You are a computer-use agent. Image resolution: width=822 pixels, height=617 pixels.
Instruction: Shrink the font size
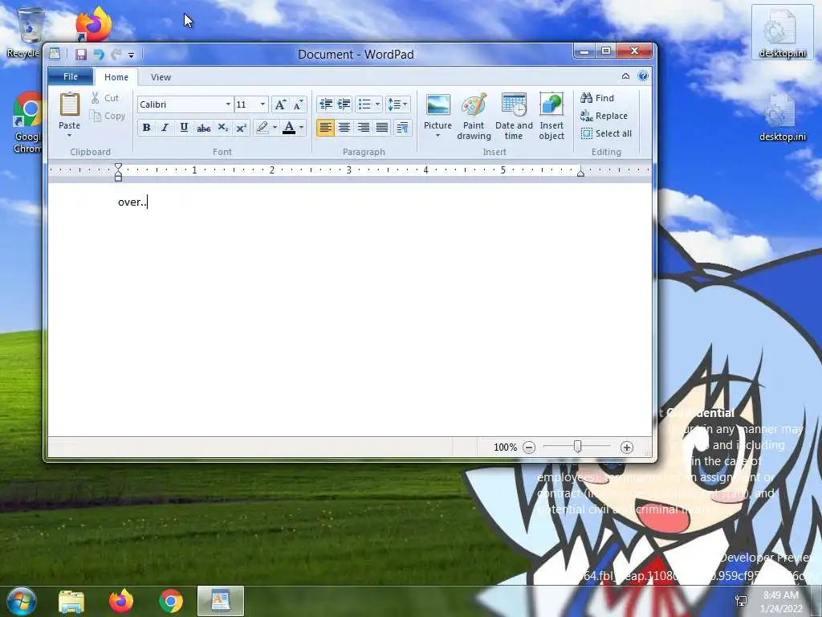(x=298, y=104)
